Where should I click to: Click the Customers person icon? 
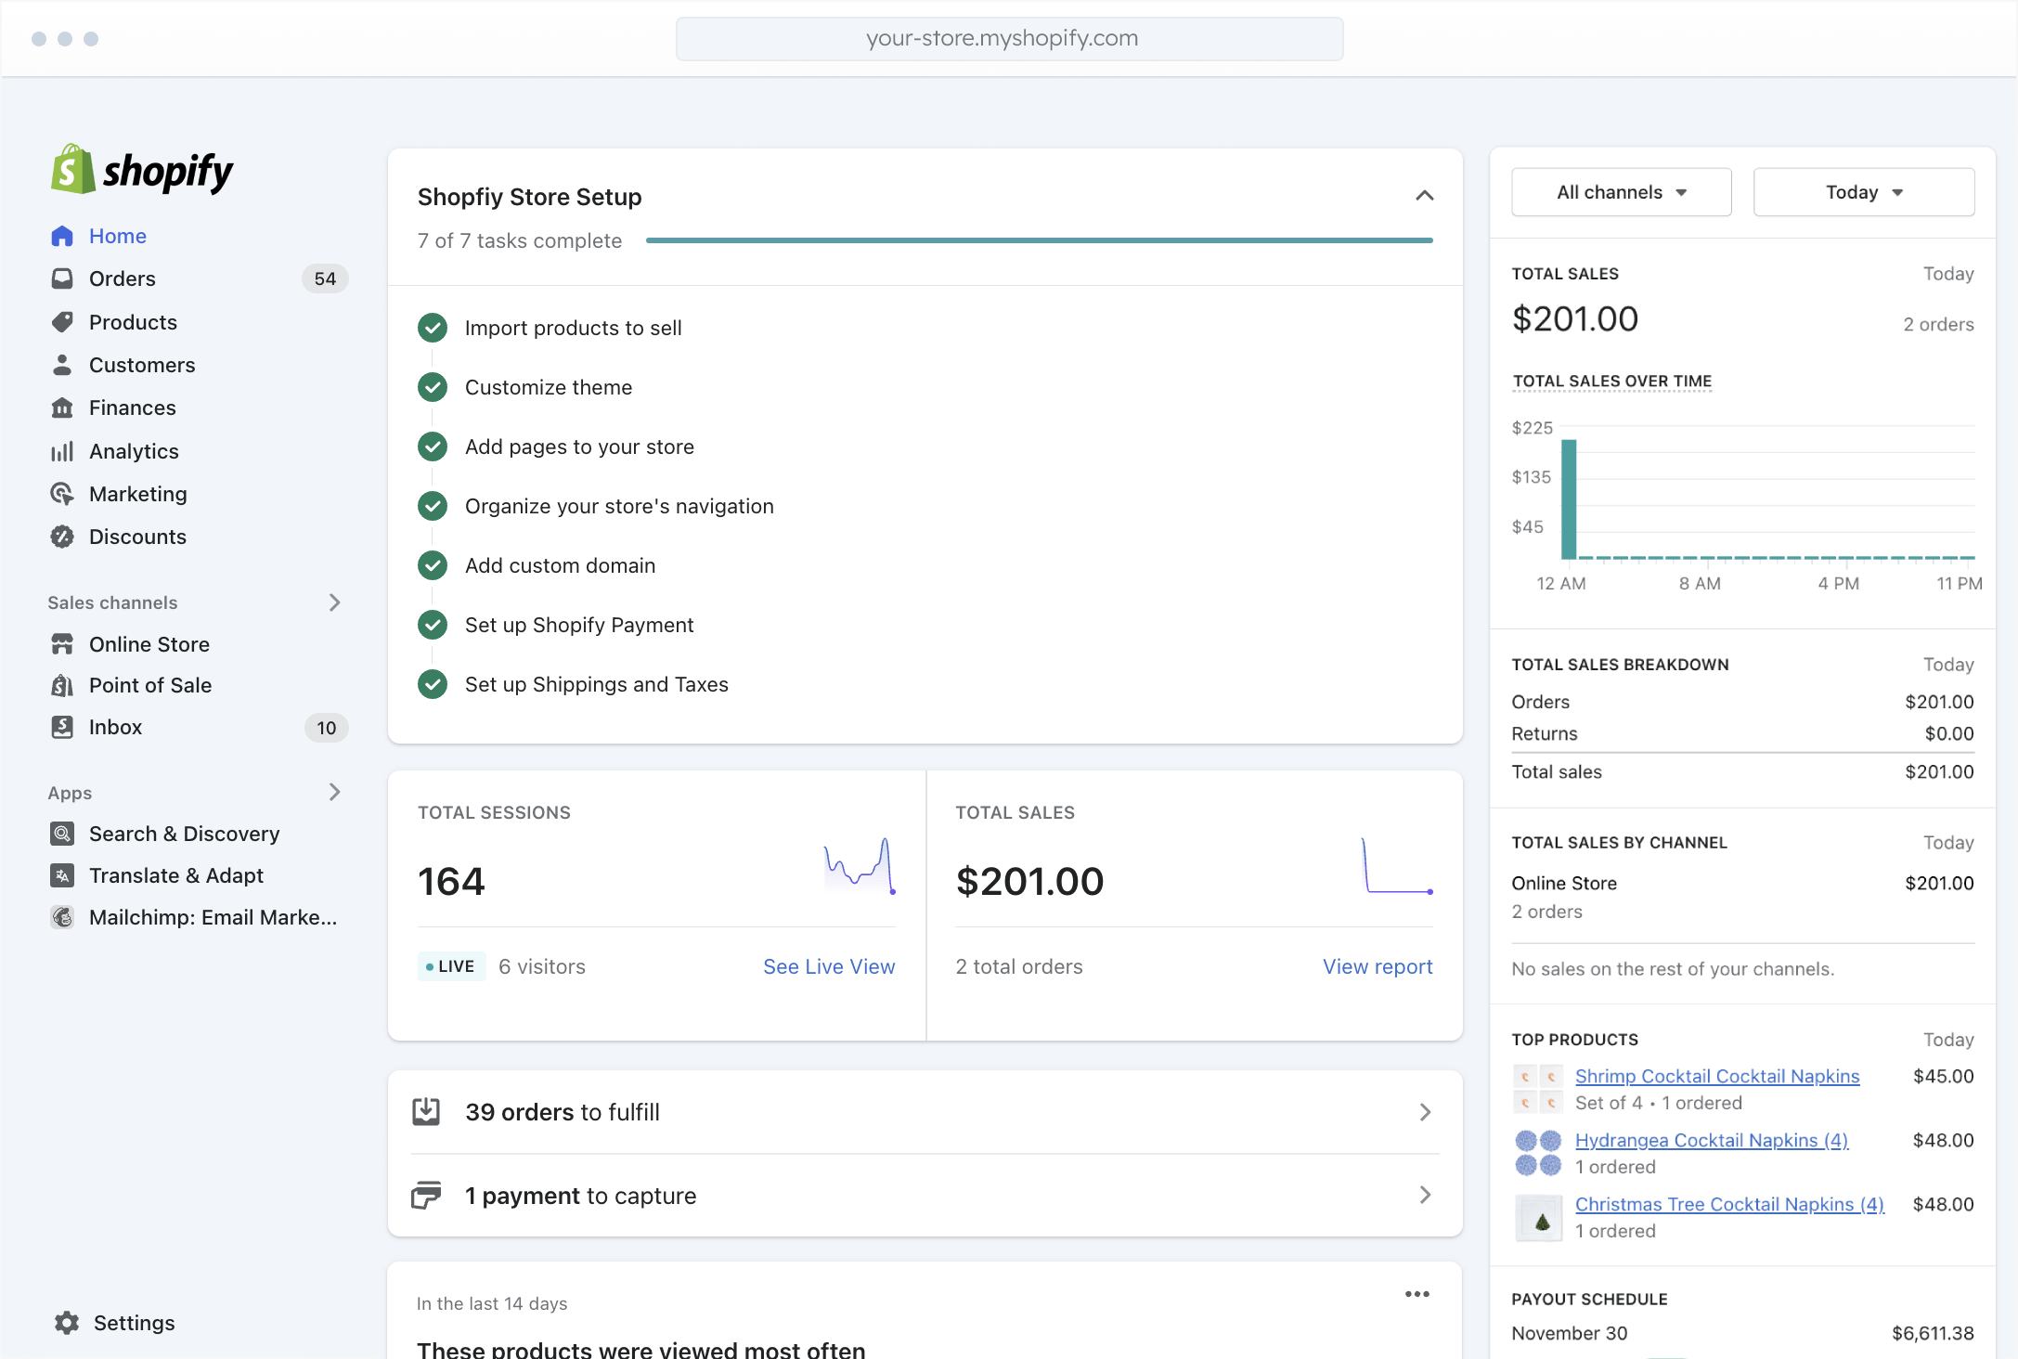pyautogui.click(x=62, y=365)
